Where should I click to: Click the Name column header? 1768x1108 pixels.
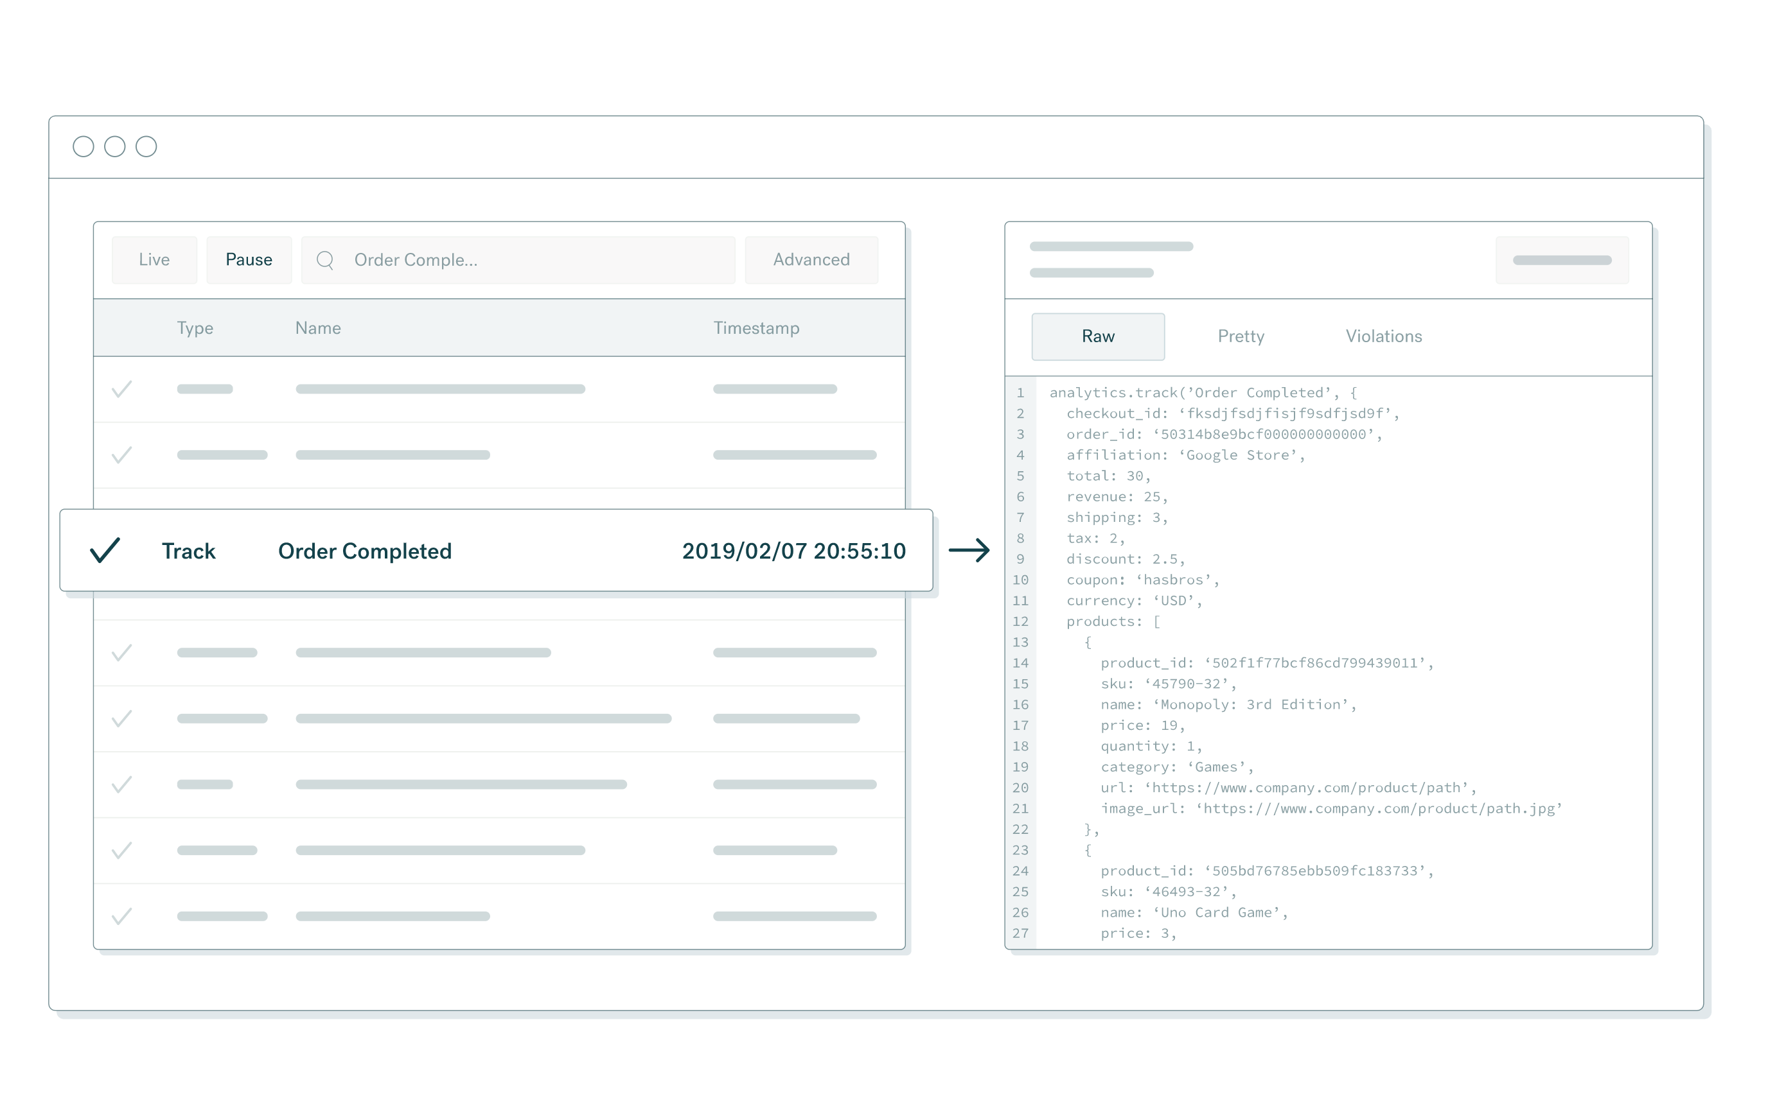(318, 327)
